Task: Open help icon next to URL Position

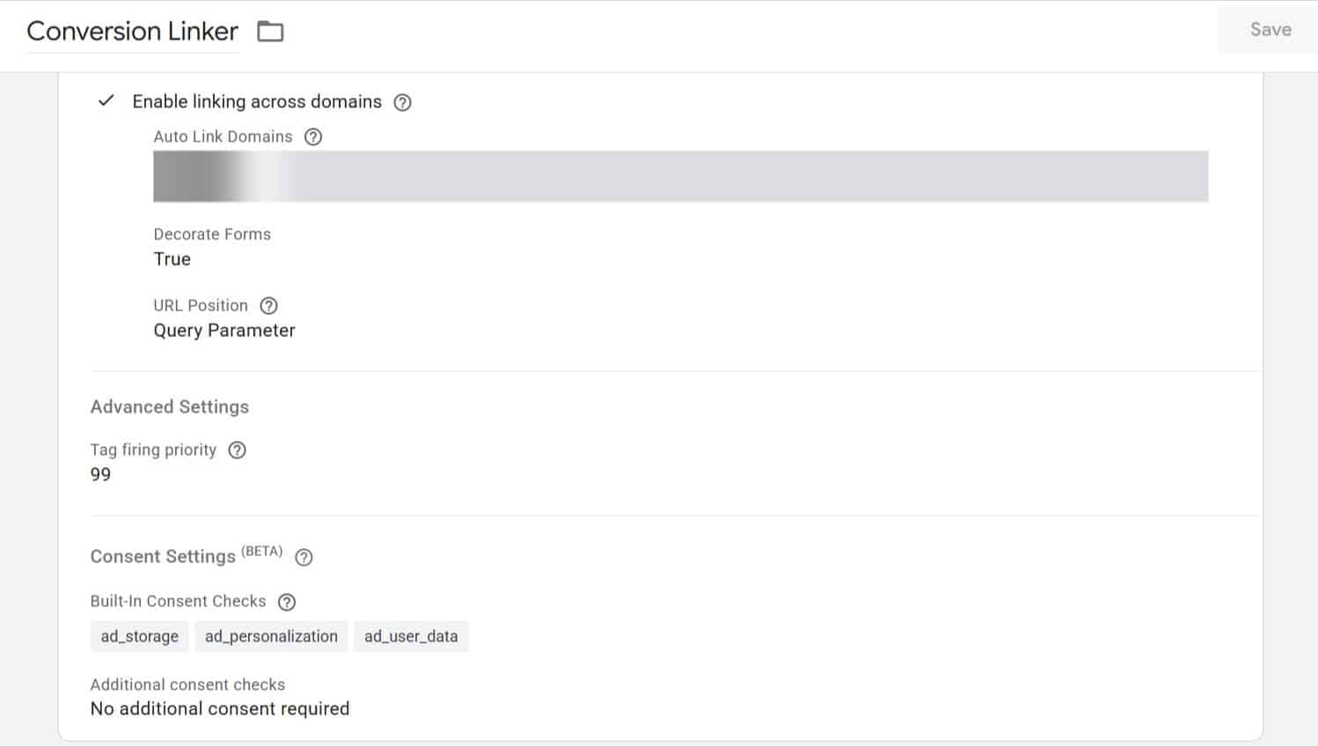Action: click(x=269, y=306)
